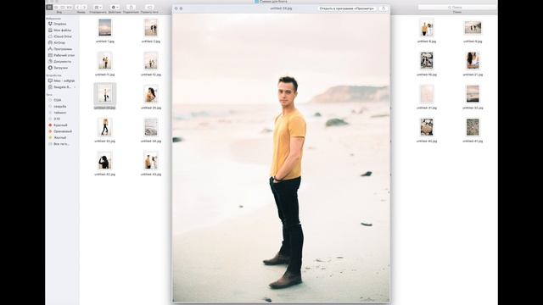Select the untitled-31.jpg thumbnail
This screenshot has height=305, width=543.
427,94
